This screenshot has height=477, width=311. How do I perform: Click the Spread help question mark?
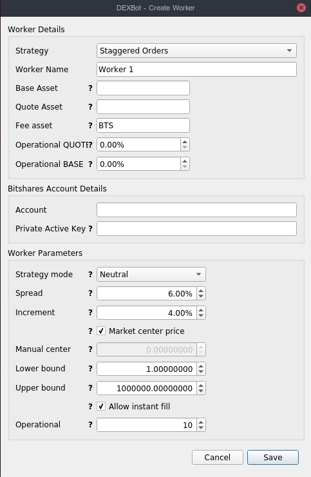[90, 293]
